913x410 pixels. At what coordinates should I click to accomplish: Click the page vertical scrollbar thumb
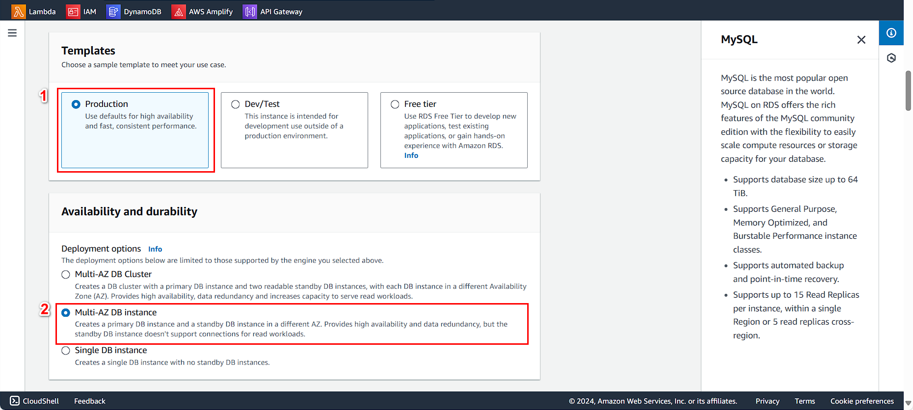tap(908, 91)
